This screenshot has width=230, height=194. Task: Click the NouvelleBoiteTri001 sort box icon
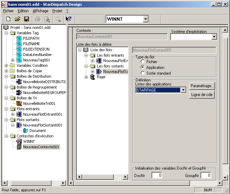19,103
